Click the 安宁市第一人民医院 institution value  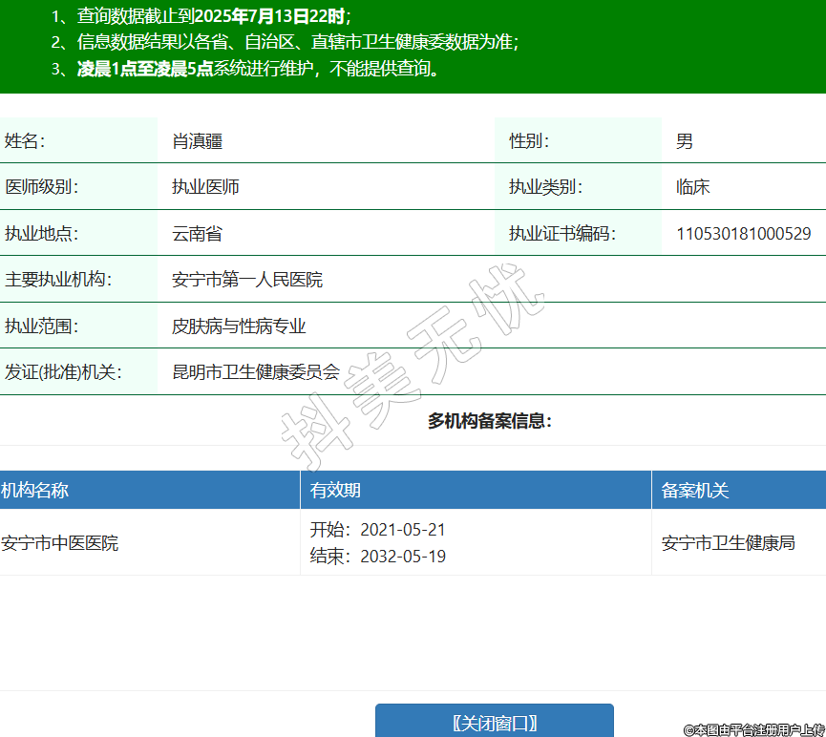247,280
